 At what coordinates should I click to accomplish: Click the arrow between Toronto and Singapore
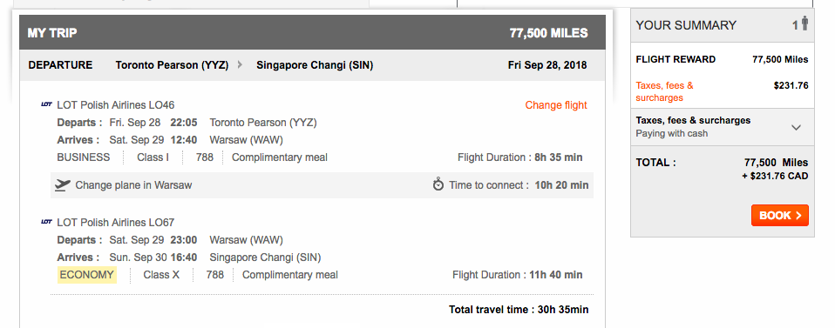point(241,65)
